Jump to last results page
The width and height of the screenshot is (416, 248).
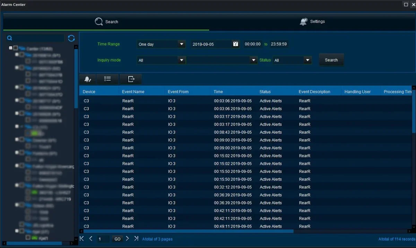click(136, 239)
